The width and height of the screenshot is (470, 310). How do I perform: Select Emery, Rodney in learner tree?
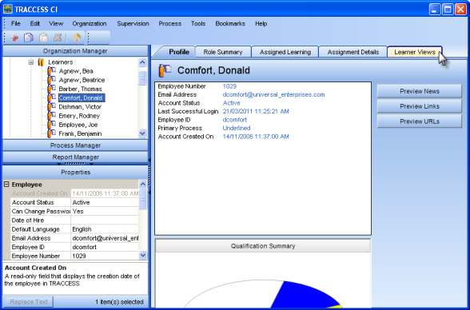[79, 116]
